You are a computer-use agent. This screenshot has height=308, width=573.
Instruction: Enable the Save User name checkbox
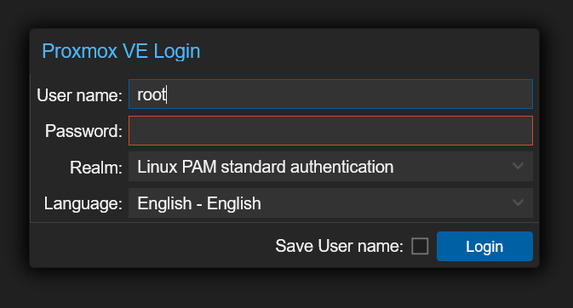[420, 246]
